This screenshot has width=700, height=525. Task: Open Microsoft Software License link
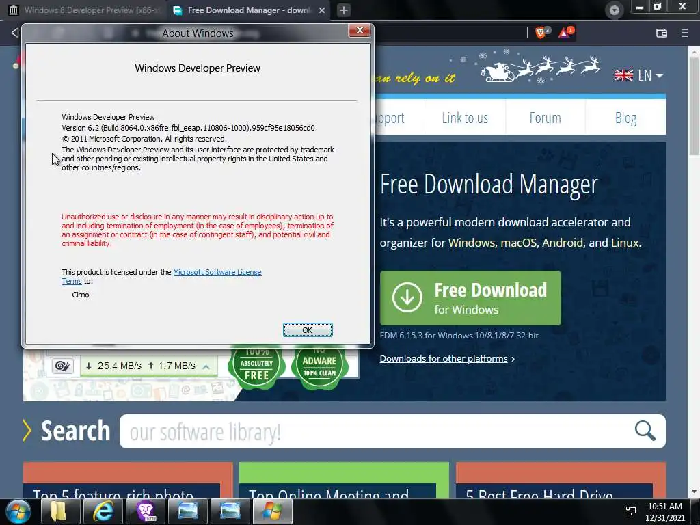[217, 272]
